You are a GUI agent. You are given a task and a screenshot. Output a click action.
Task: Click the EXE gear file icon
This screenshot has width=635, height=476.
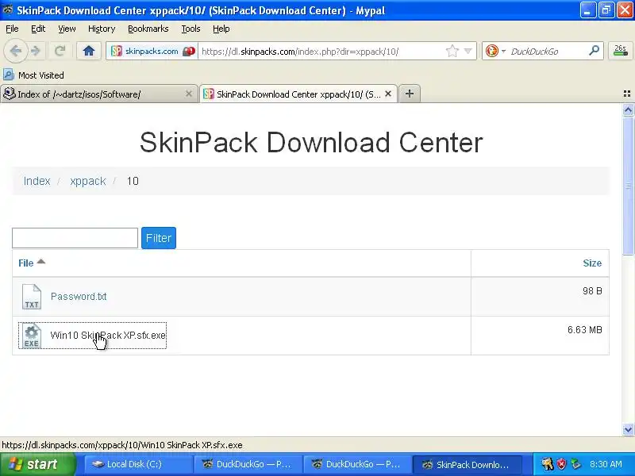pos(32,335)
